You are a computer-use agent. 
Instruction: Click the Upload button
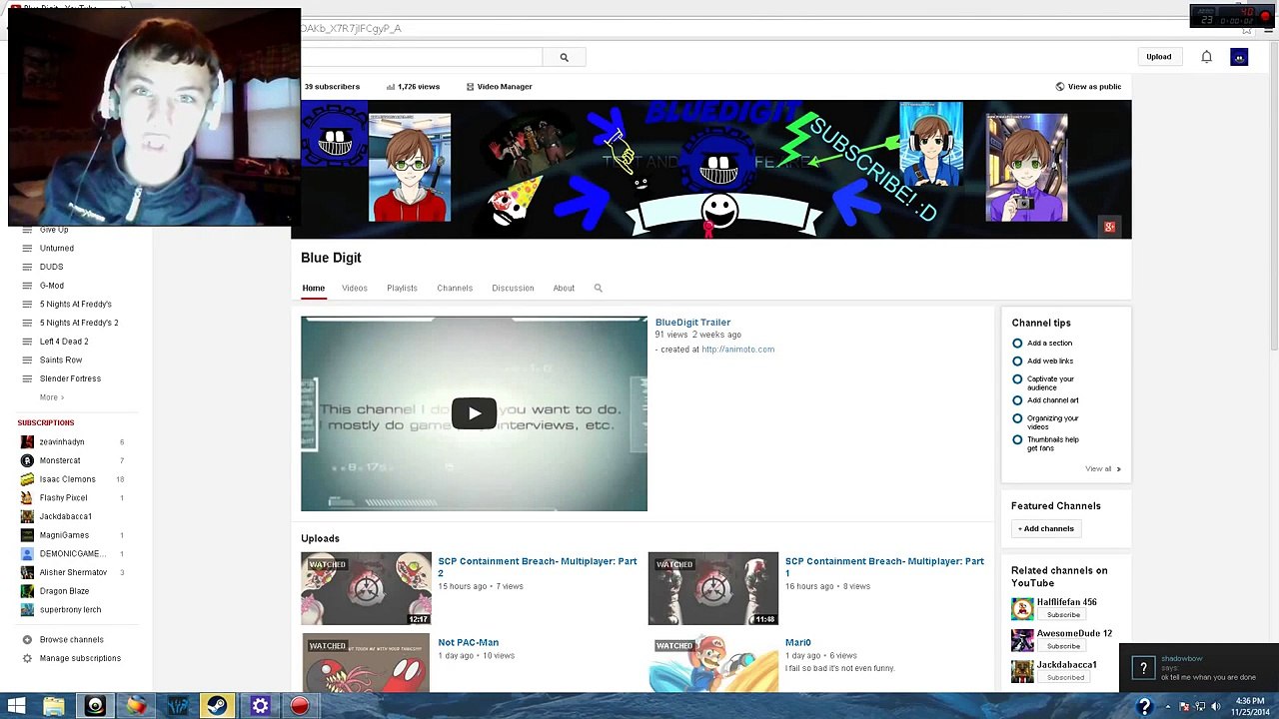coord(1159,57)
